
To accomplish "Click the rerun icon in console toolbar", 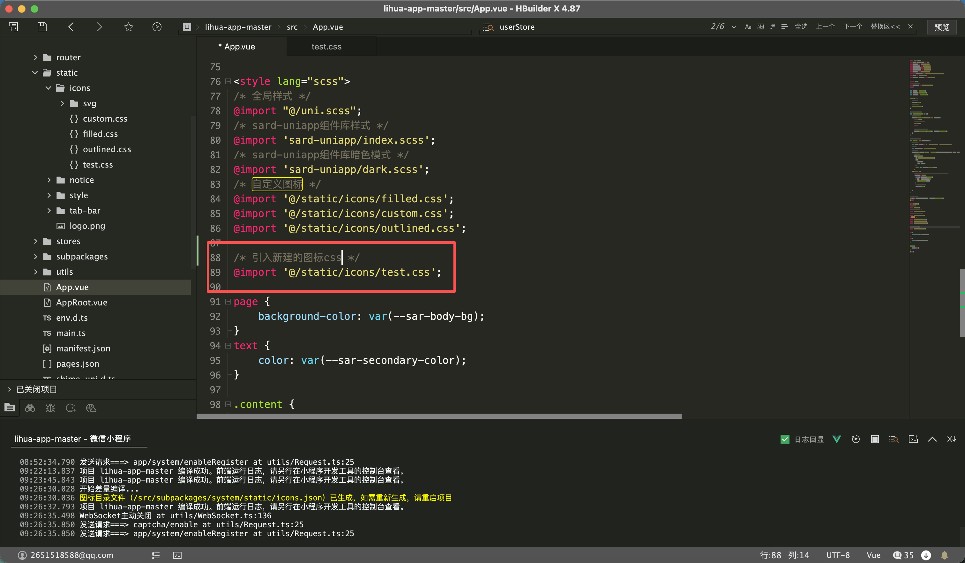I will tap(856, 439).
